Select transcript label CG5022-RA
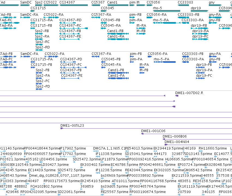The image size is (232, 196). 53,14
